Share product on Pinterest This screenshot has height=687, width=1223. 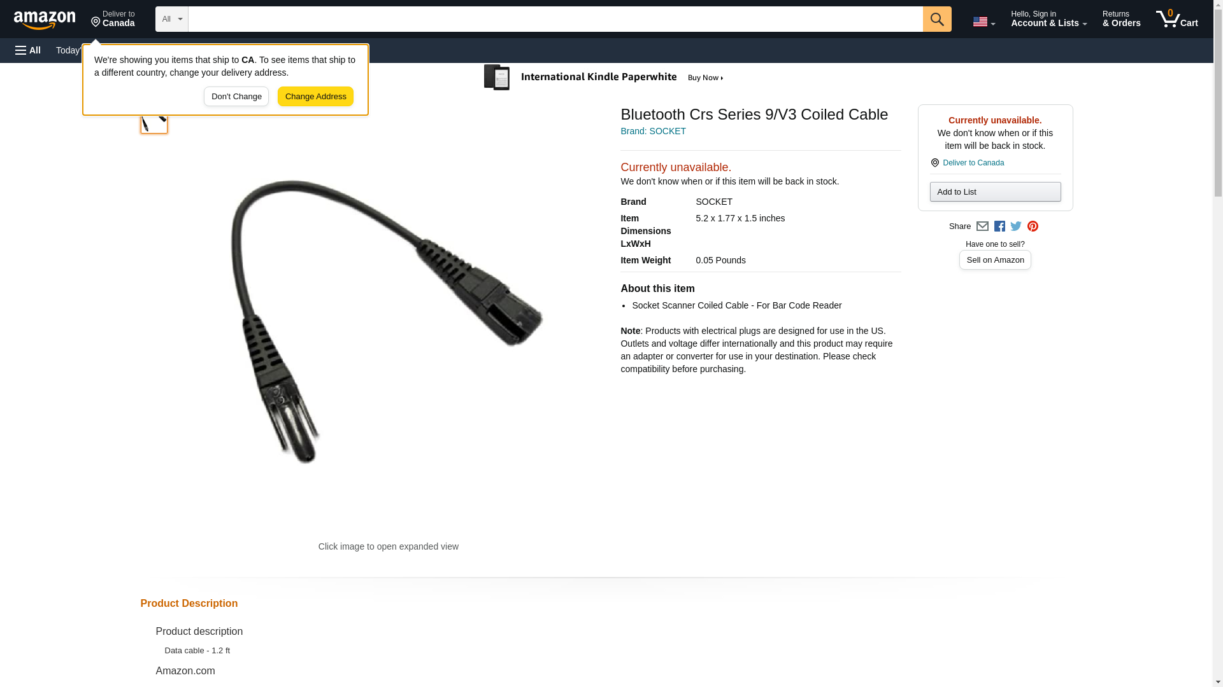pos(1033,226)
